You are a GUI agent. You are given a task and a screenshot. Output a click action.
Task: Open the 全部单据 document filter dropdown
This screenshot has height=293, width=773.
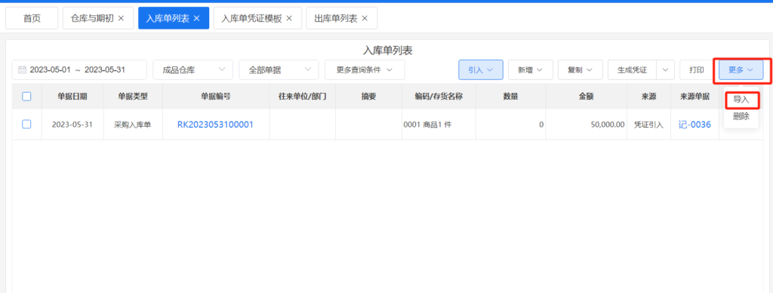(279, 70)
